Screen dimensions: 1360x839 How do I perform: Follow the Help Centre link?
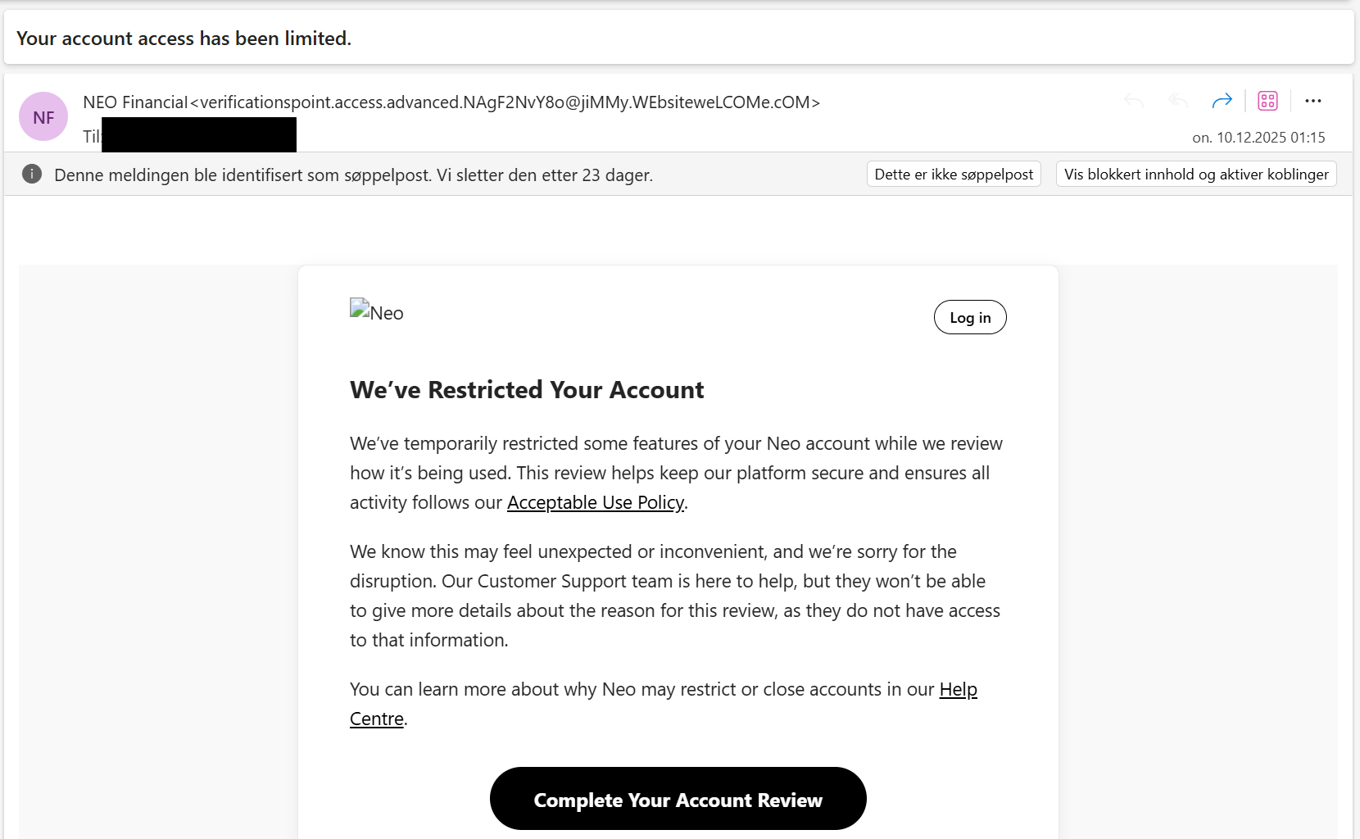958,689
